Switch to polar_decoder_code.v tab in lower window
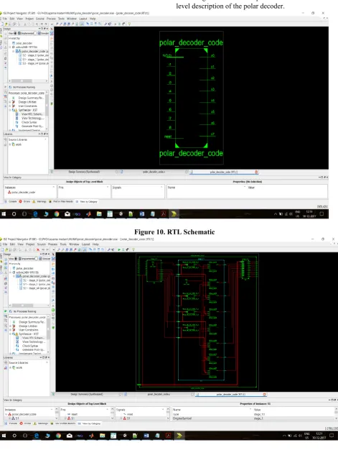Image resolution: width=338 pixels, height=450 pixels. tap(159, 394)
